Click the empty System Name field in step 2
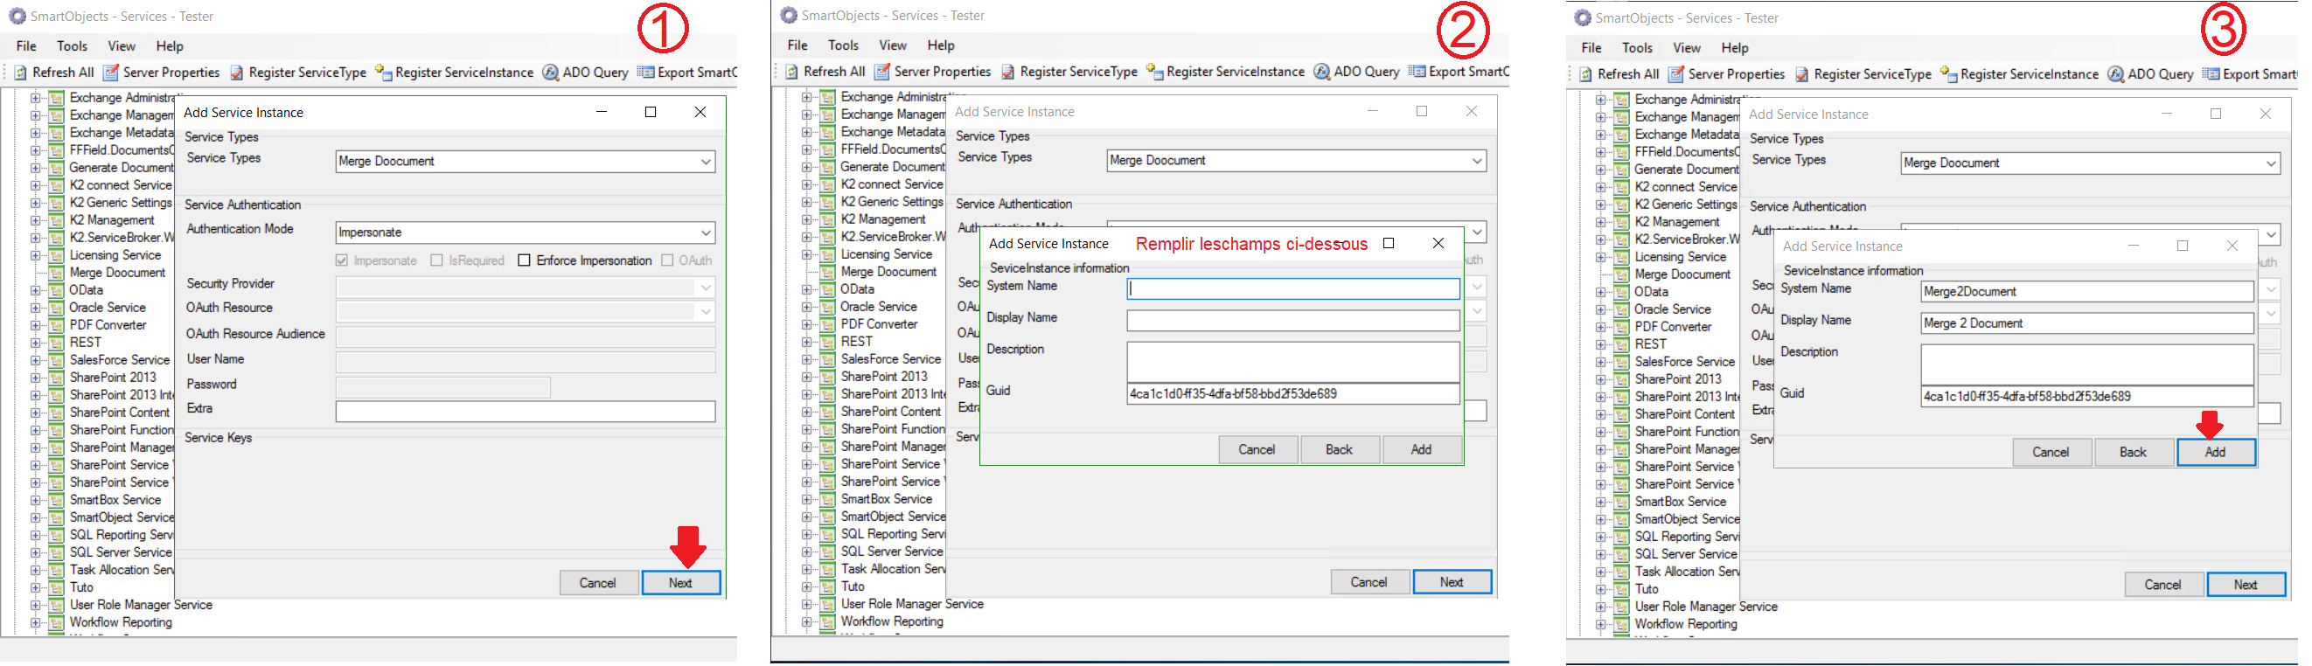The height and width of the screenshot is (666, 2312). tap(1292, 289)
